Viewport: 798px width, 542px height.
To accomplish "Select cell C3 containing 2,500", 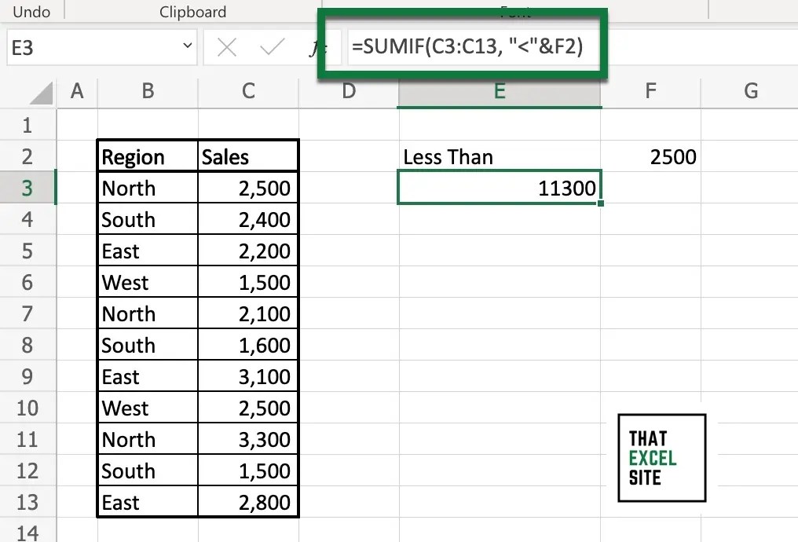I will (248, 187).
